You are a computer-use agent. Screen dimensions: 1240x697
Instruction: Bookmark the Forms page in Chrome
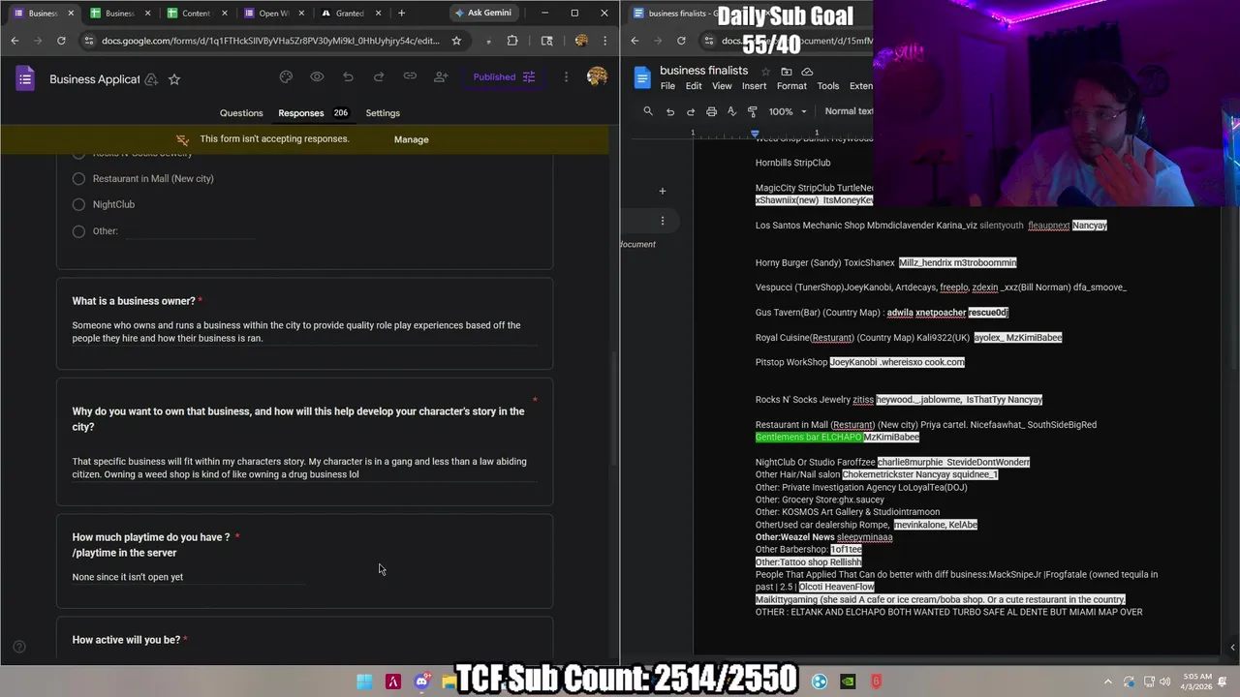coord(456,41)
